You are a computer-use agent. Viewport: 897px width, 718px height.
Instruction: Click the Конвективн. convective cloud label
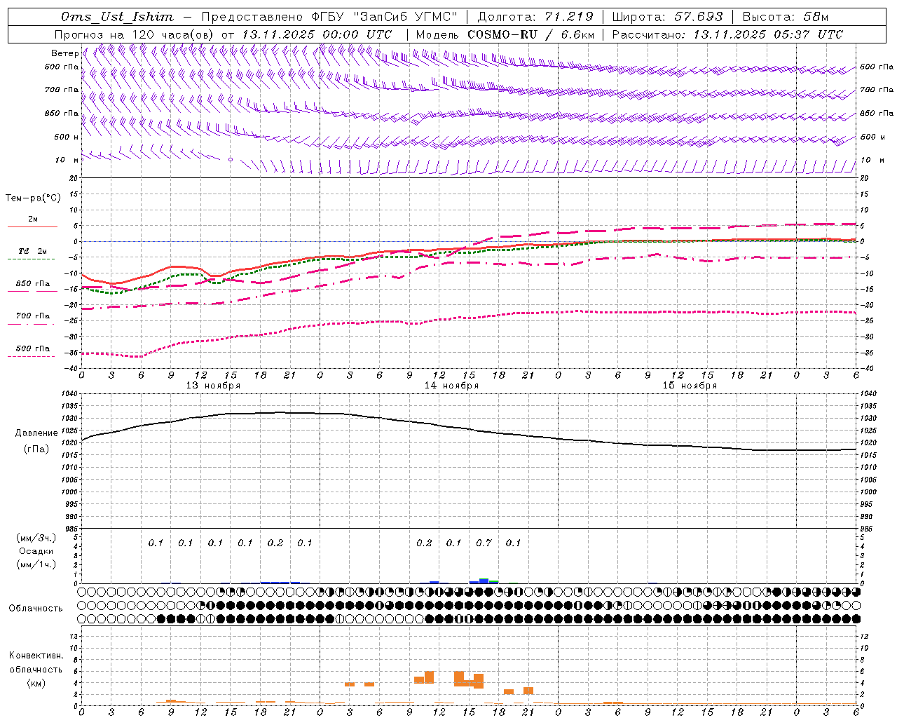pos(36,656)
